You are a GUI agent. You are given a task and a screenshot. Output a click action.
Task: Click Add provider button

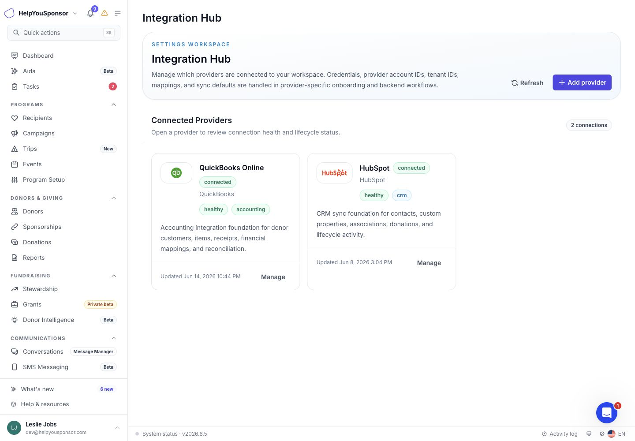click(x=582, y=82)
